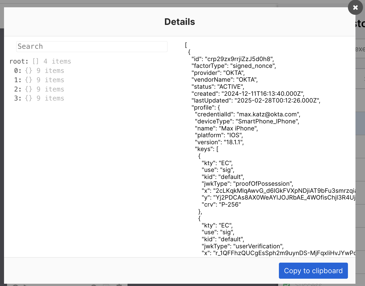Close the Details dialog with the X
This screenshot has height=286, width=365.
(x=355, y=8)
